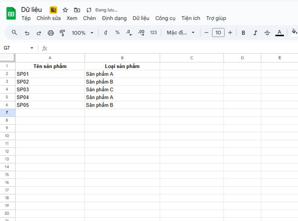
Task: Select row 12 header
Action: coord(7,151)
